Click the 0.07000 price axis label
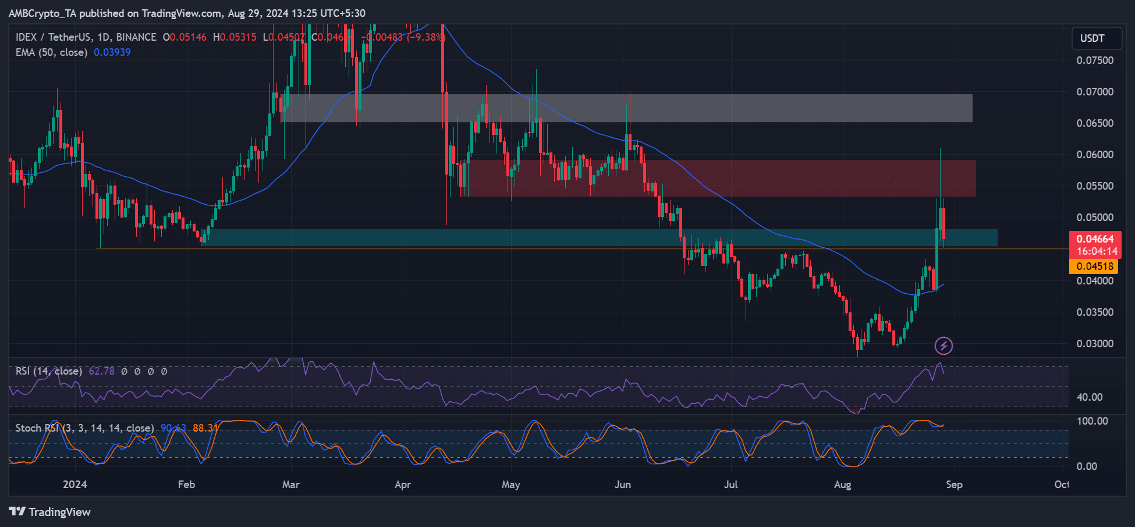Screen dimensions: 1135x527 coord(1095,92)
